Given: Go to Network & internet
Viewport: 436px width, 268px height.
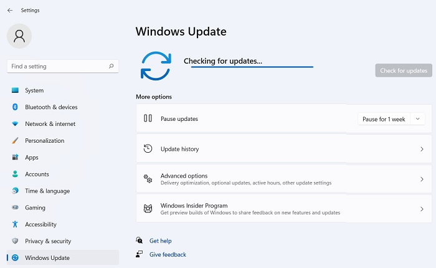Looking at the screenshot, I should pos(63,124).
